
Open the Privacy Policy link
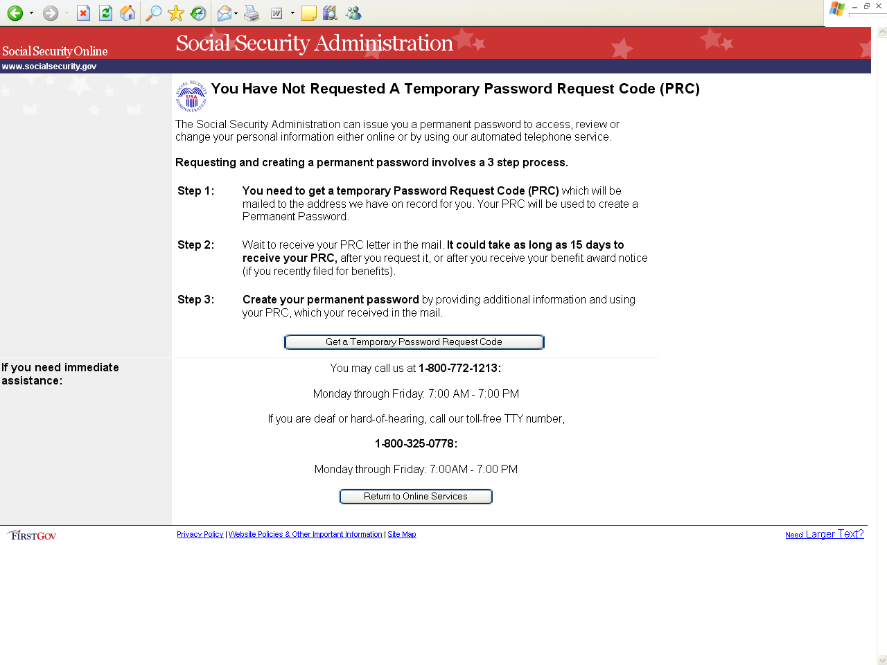point(200,534)
